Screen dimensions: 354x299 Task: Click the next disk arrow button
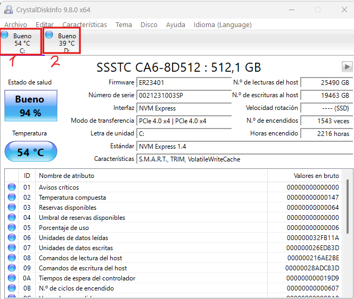click(x=347, y=66)
